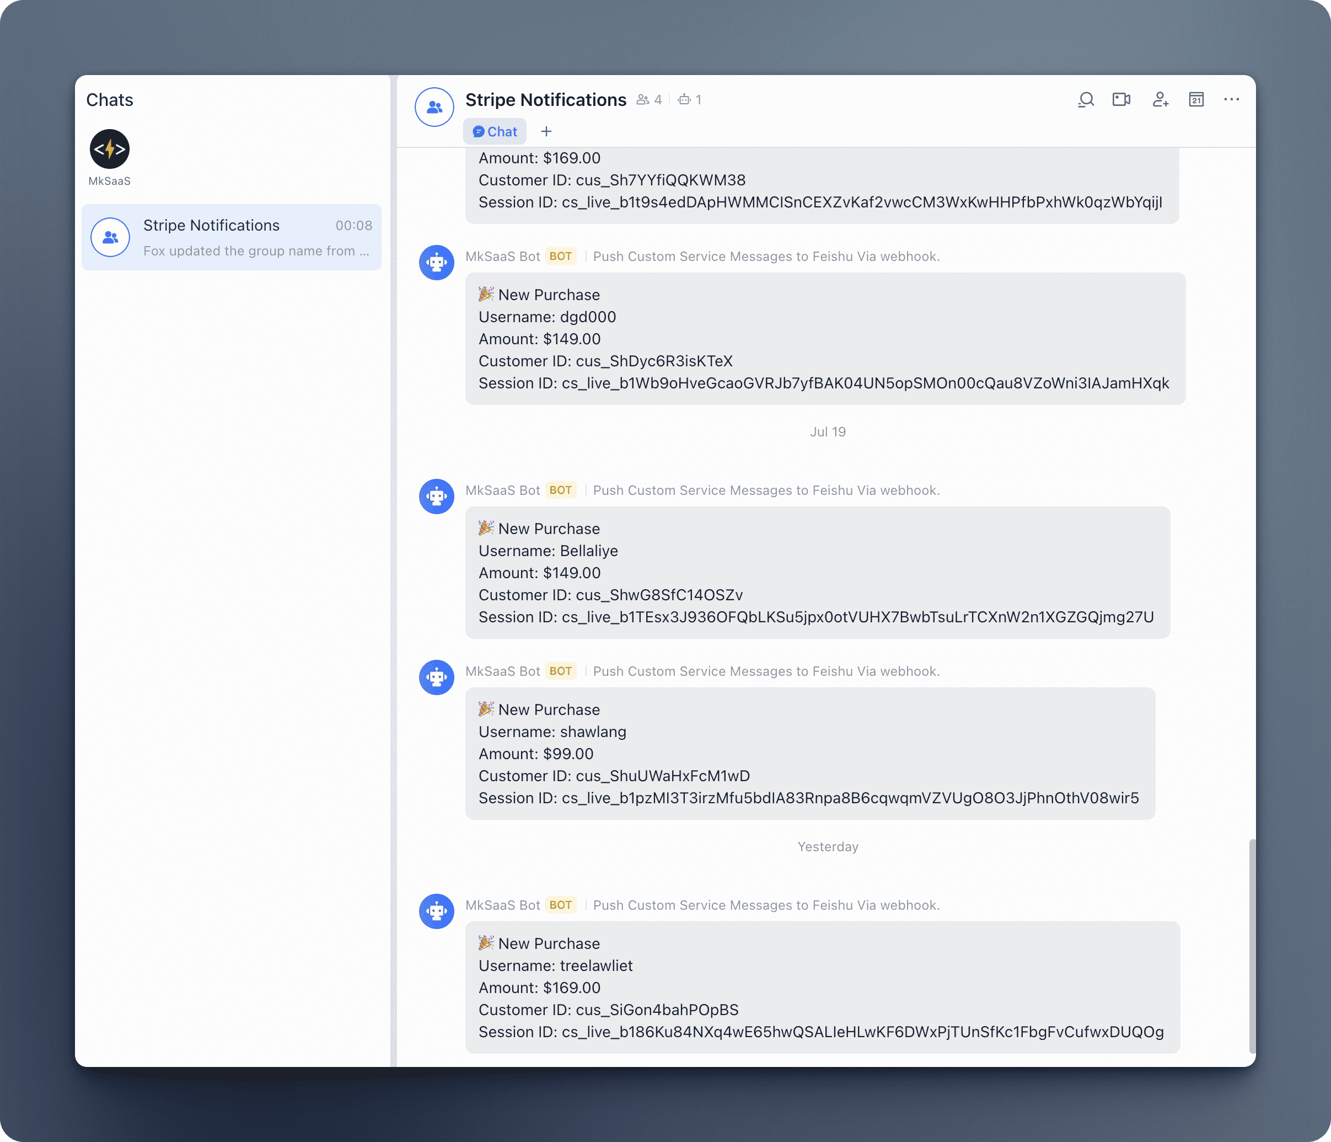This screenshot has width=1331, height=1142.
Task: Open the more options ellipsis menu
Action: (1231, 100)
